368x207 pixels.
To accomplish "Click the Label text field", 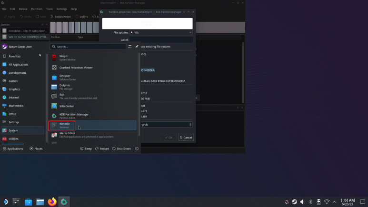I will (161, 39).
